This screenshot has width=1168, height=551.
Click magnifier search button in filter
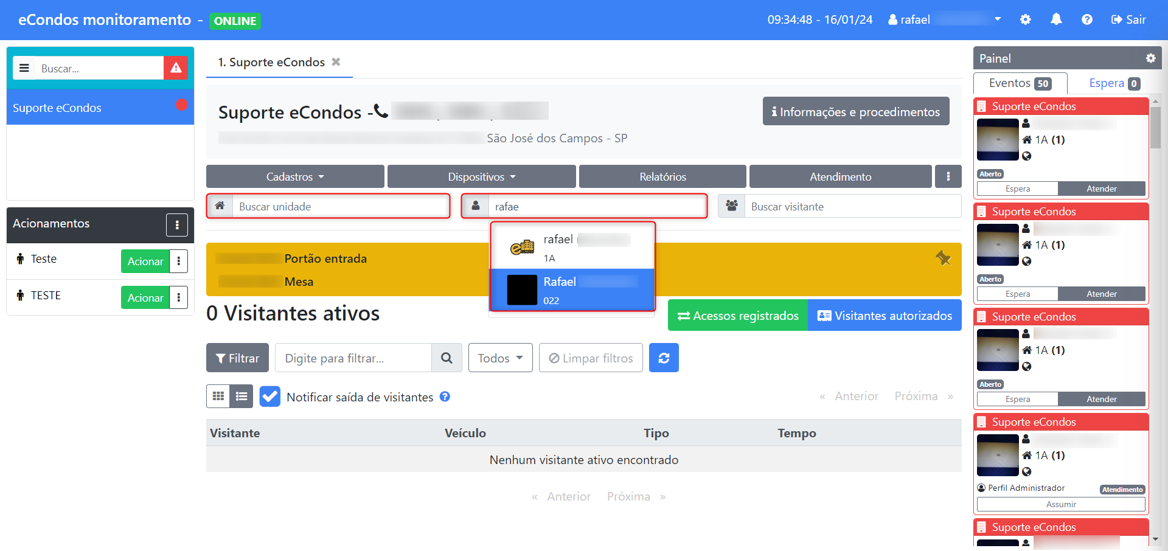[447, 358]
